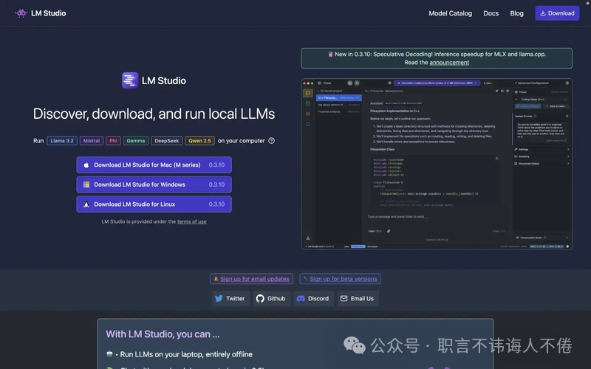Select the C++ Filesystem chat in app preview

pos(338,97)
